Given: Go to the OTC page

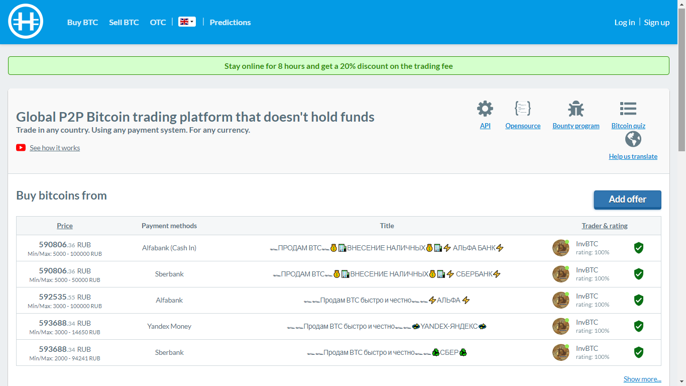Looking at the screenshot, I should tap(158, 22).
